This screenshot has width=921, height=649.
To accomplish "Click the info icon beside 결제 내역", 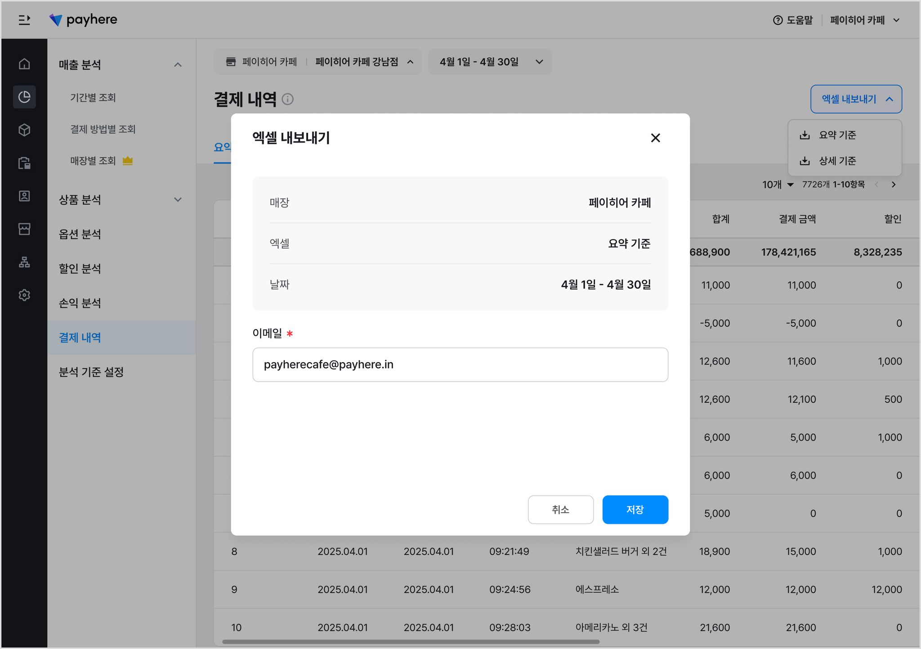I will click(288, 99).
